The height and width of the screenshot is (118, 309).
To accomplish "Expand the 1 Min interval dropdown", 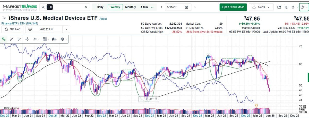I will coord(147,7).
